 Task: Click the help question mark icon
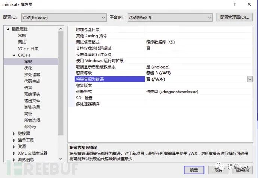(x=234, y=4)
